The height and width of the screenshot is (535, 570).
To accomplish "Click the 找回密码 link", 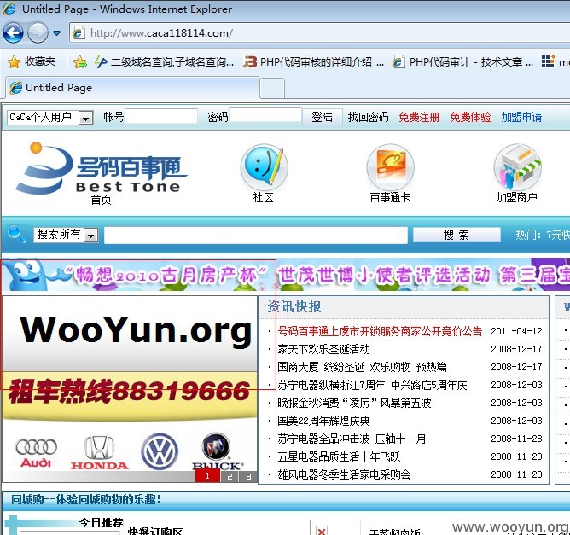I will click(368, 117).
